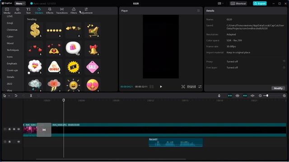The height and width of the screenshot is (162, 289).
Task: Choose the smiling sun sticker
Action: (73, 85)
